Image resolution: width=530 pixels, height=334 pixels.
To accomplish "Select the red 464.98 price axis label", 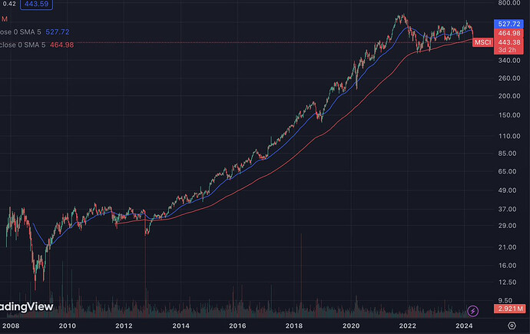I will pos(510,33).
